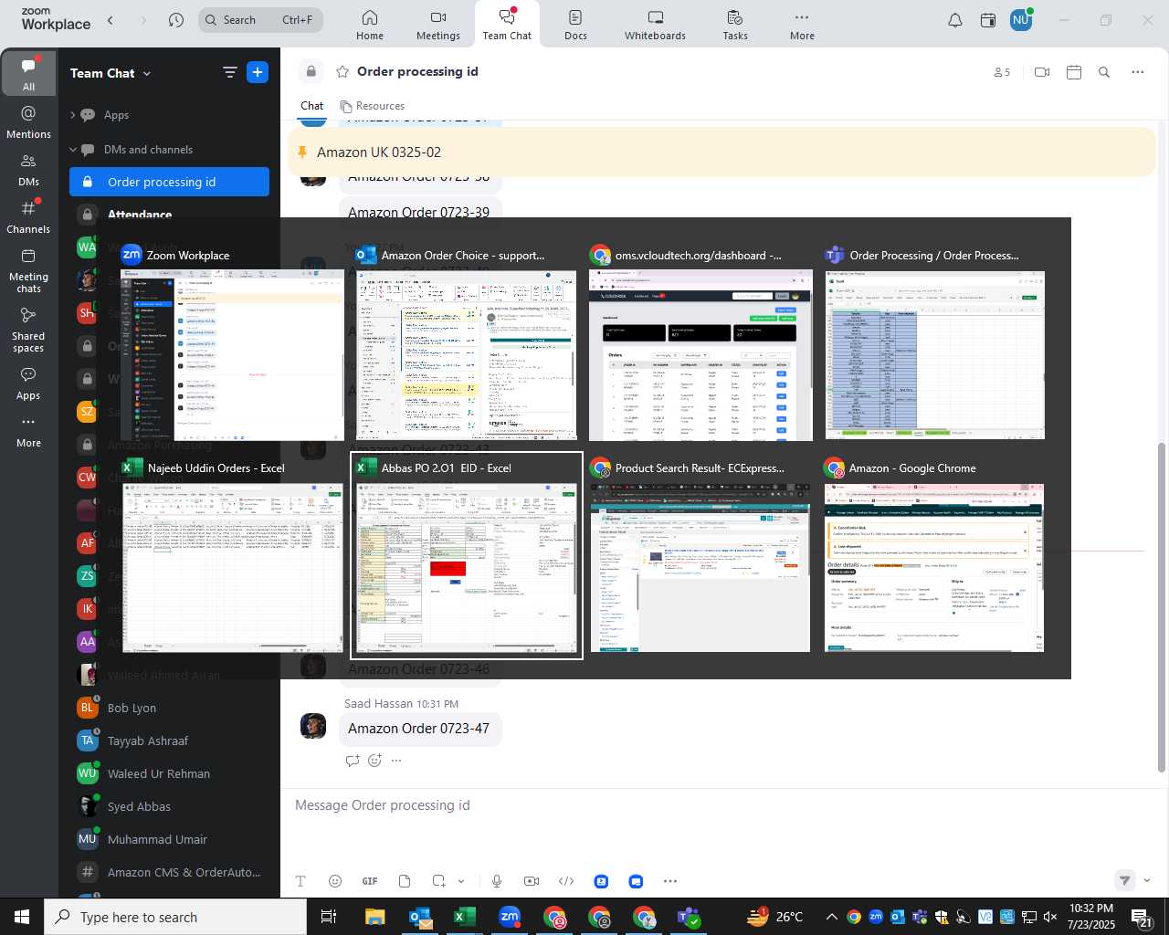Open the NU profile avatar menu

coord(1021,20)
